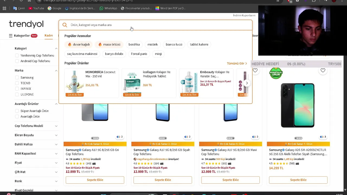The height and width of the screenshot is (195, 347).
Task: Expand the Çift Hat filter
Action: coord(56,172)
